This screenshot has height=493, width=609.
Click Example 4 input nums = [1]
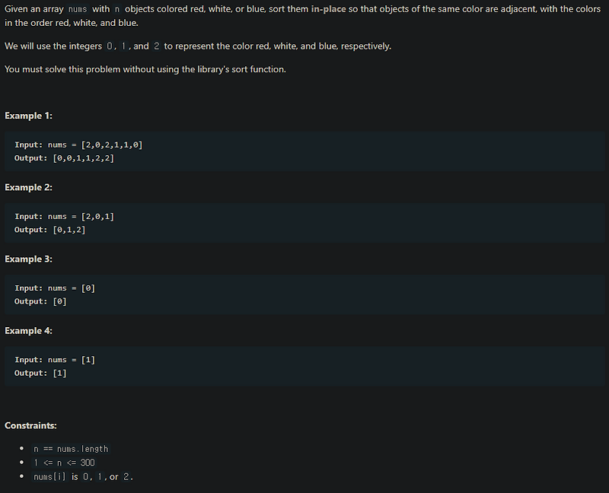[72, 360]
